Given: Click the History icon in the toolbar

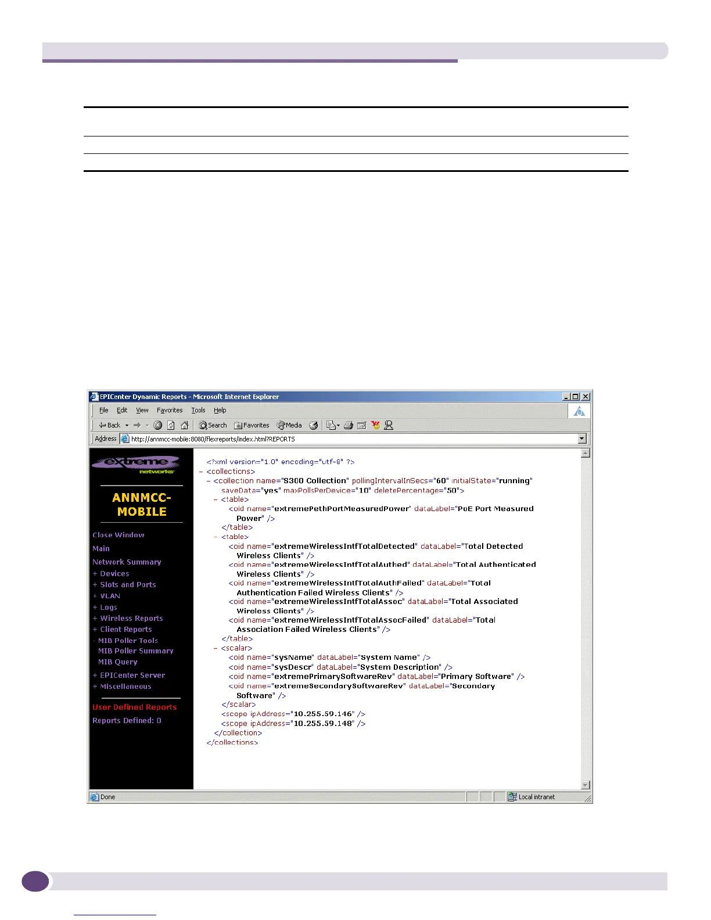Looking at the screenshot, I should point(313,425).
